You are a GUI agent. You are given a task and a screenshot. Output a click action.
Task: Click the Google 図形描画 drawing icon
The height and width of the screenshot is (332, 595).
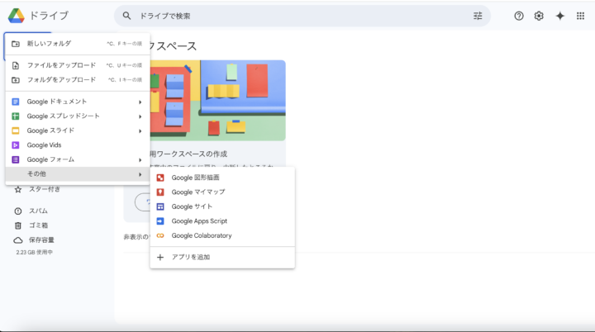click(160, 178)
